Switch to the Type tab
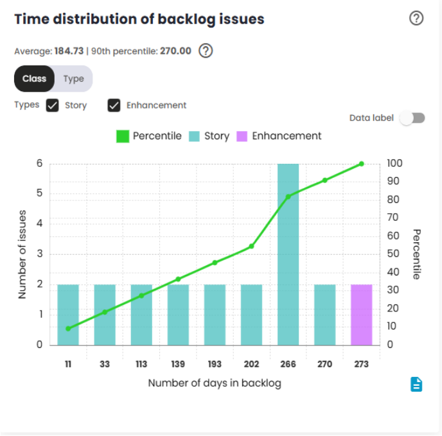The image size is (442, 436). 74,79
